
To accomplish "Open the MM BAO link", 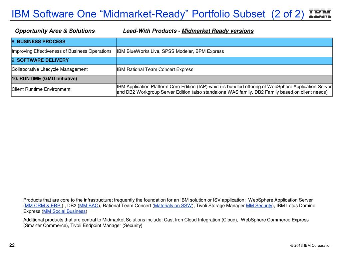I will (x=89, y=206).
